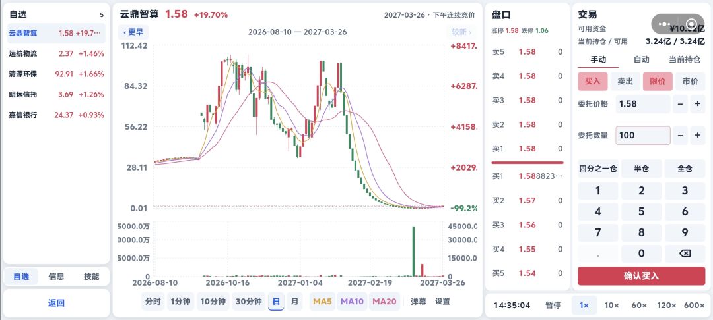Increase order quantity with plus button
This screenshot has width=713, height=320.
(x=698, y=135)
